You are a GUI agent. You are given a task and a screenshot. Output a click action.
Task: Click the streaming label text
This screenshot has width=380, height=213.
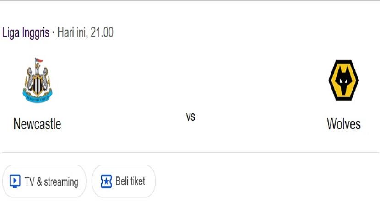coord(61,182)
